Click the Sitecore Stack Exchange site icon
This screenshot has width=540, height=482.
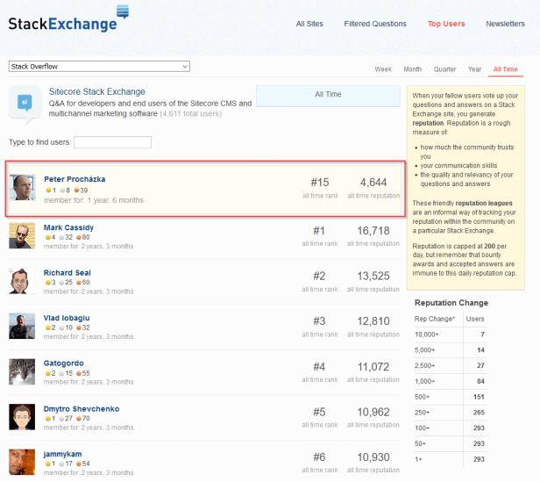[x=25, y=102]
